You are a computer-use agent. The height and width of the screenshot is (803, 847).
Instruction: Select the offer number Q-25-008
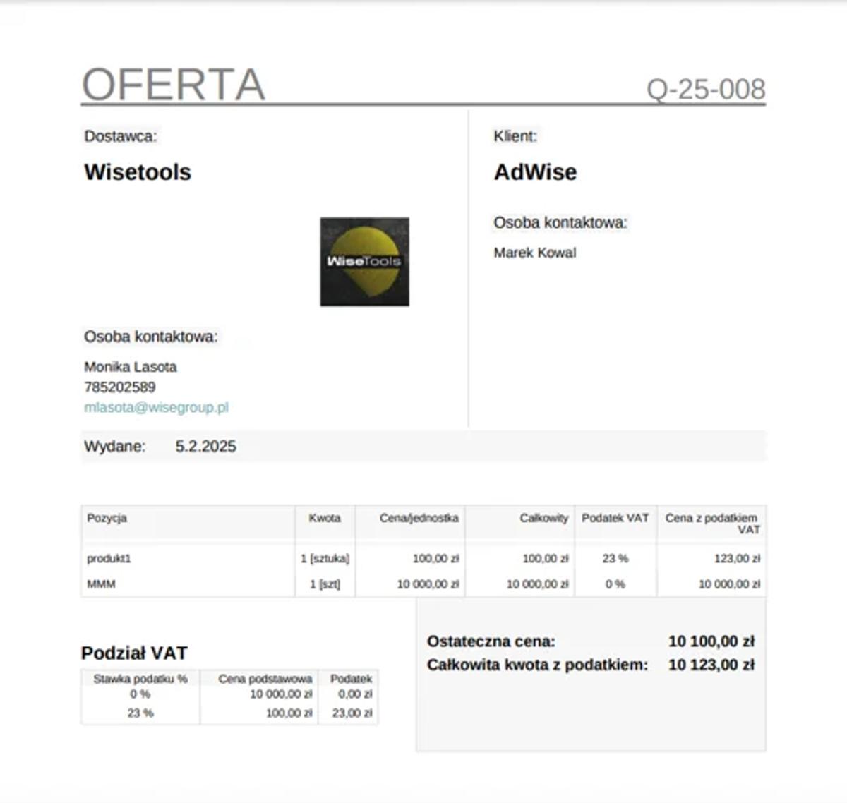[x=706, y=90]
